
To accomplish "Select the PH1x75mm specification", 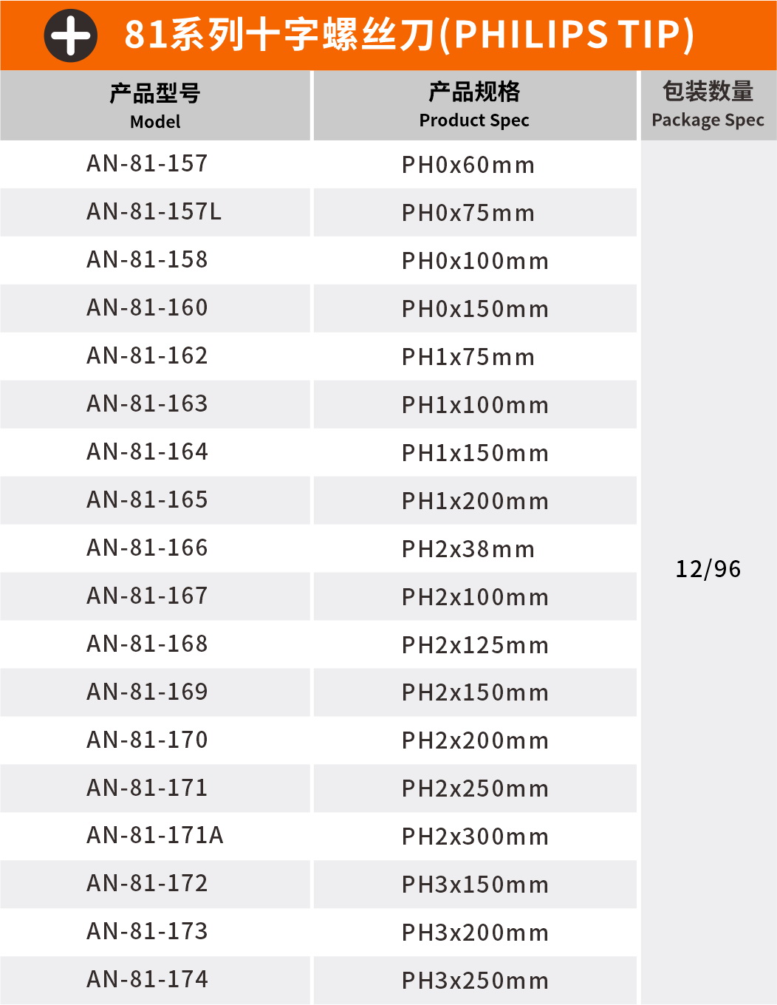I will tap(468, 357).
